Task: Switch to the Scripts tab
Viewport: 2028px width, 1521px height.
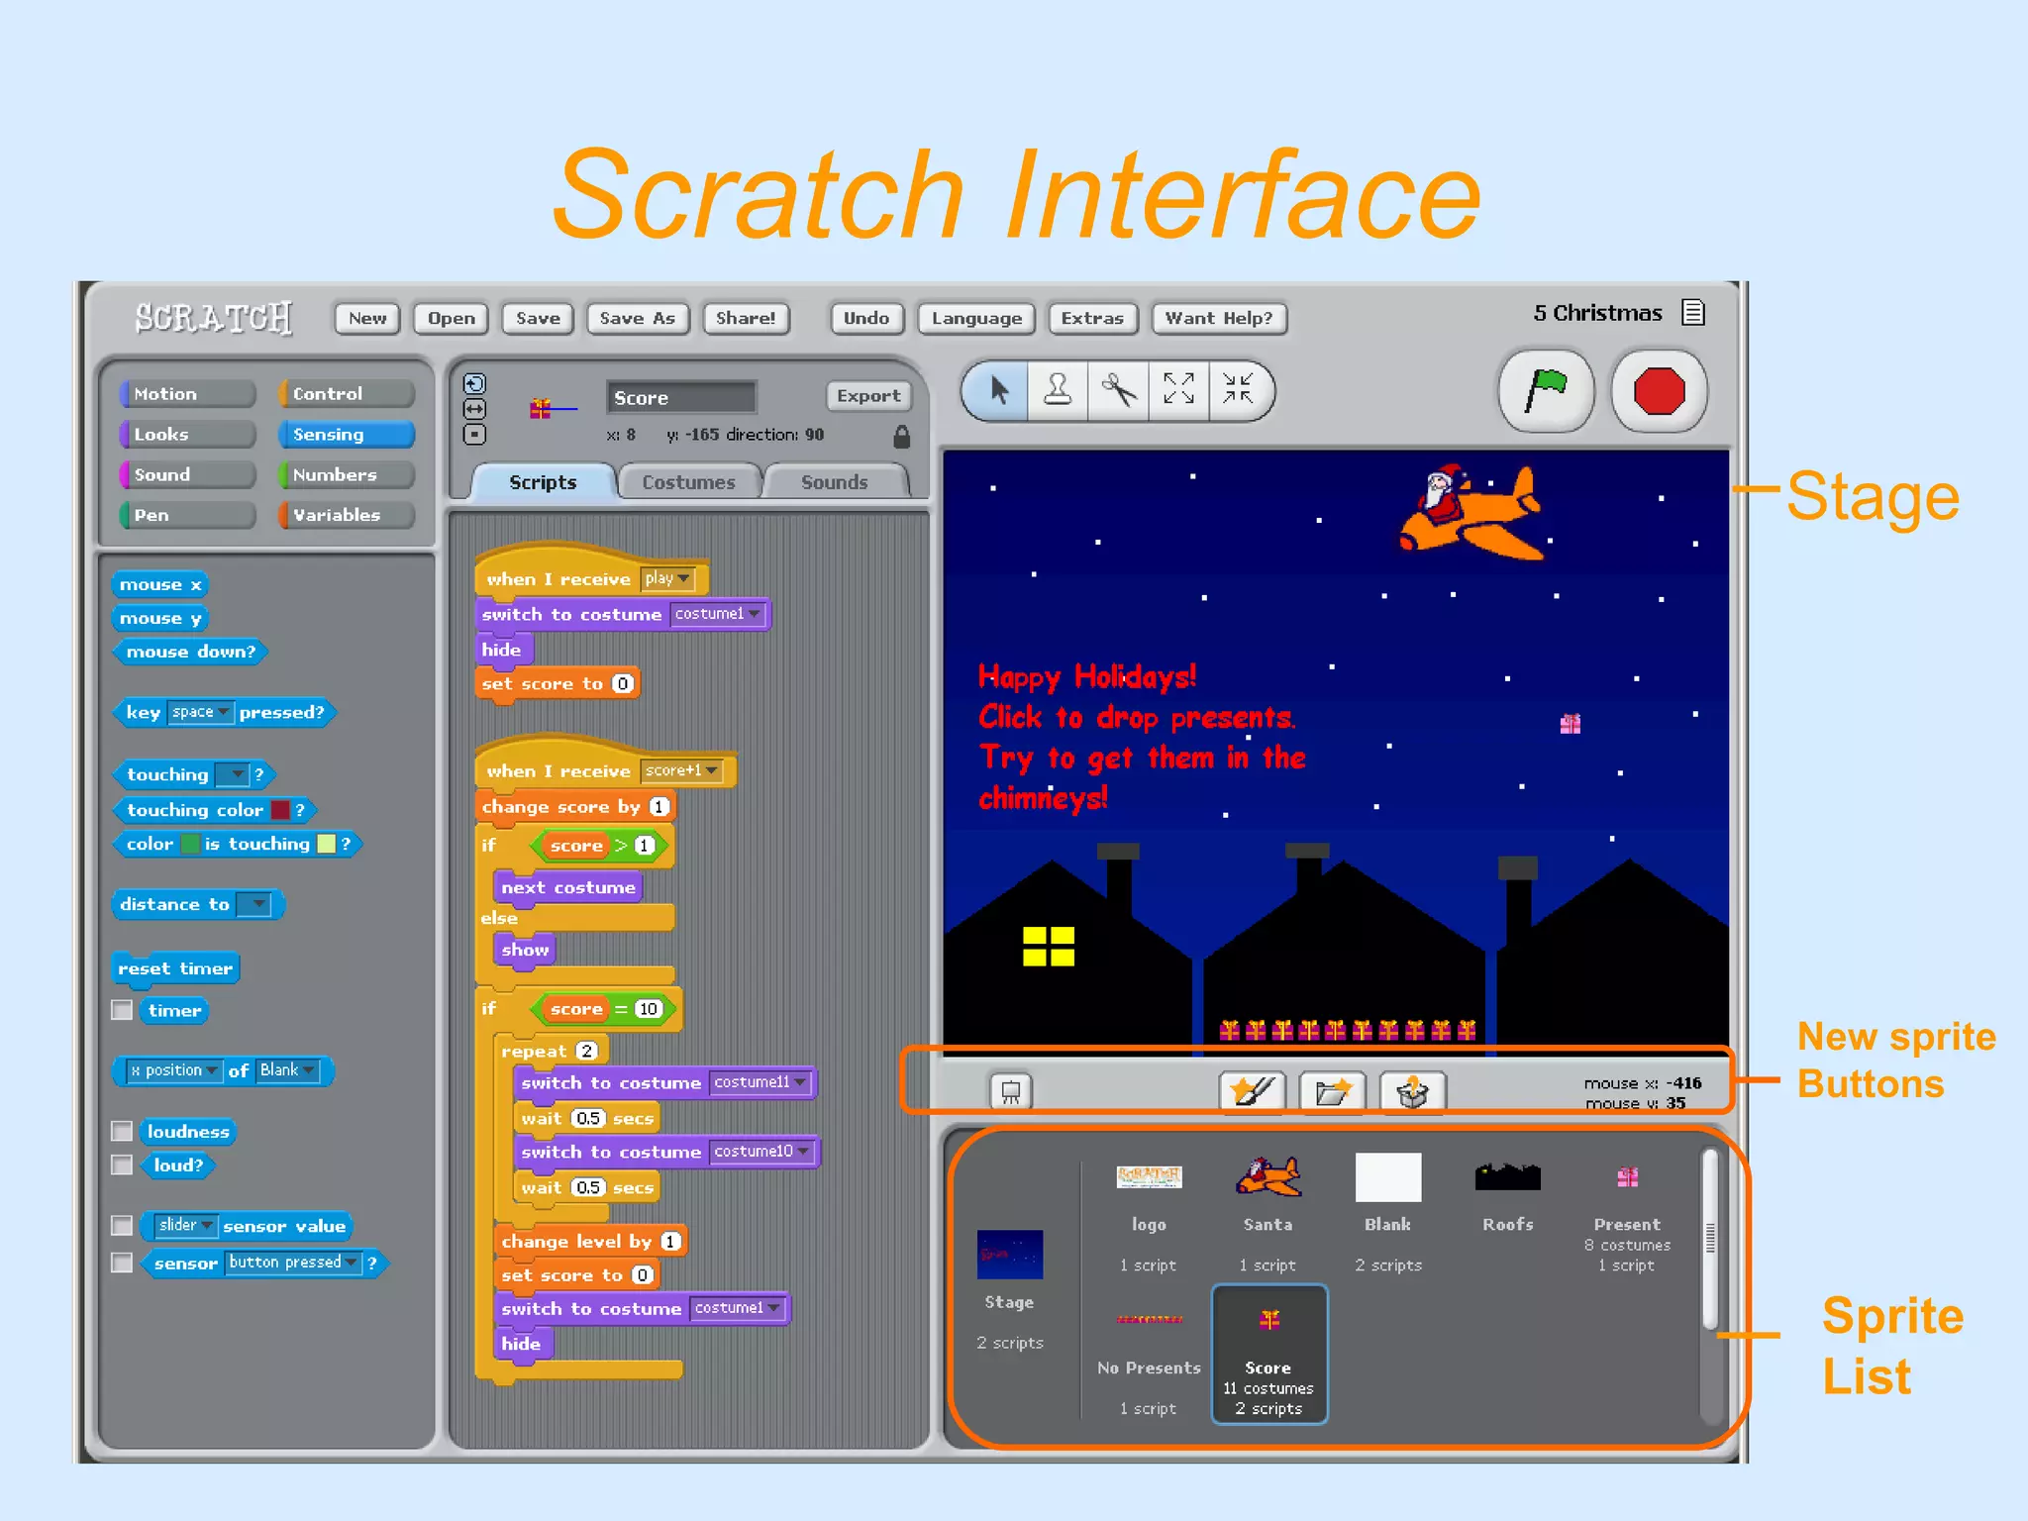Action: pos(543,482)
